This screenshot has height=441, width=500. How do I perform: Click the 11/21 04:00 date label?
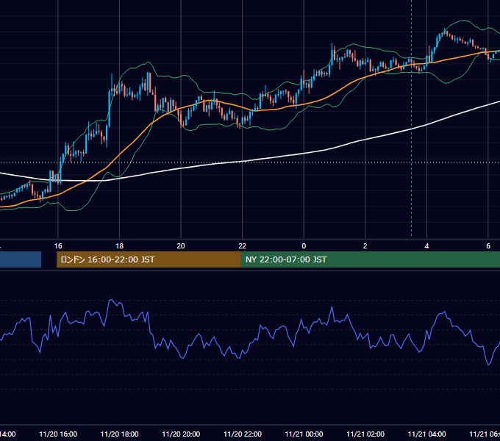(427, 434)
